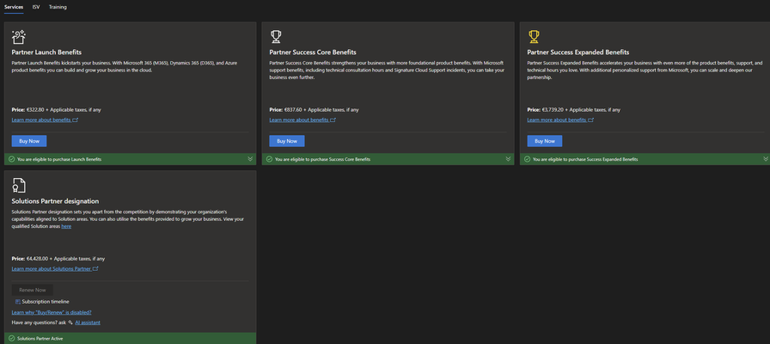Click external-link icon after Launch Learn more link
Screen dimensions: 770x344
click(x=76, y=120)
